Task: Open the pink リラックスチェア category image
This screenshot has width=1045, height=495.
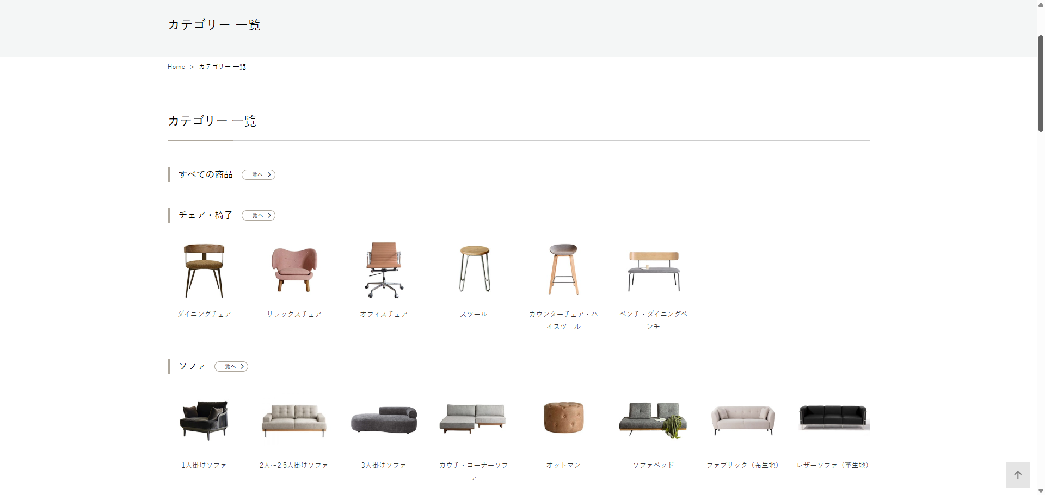Action: click(294, 270)
